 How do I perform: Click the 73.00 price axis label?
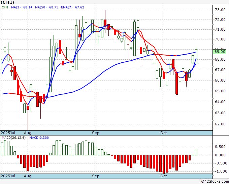[220, 10]
